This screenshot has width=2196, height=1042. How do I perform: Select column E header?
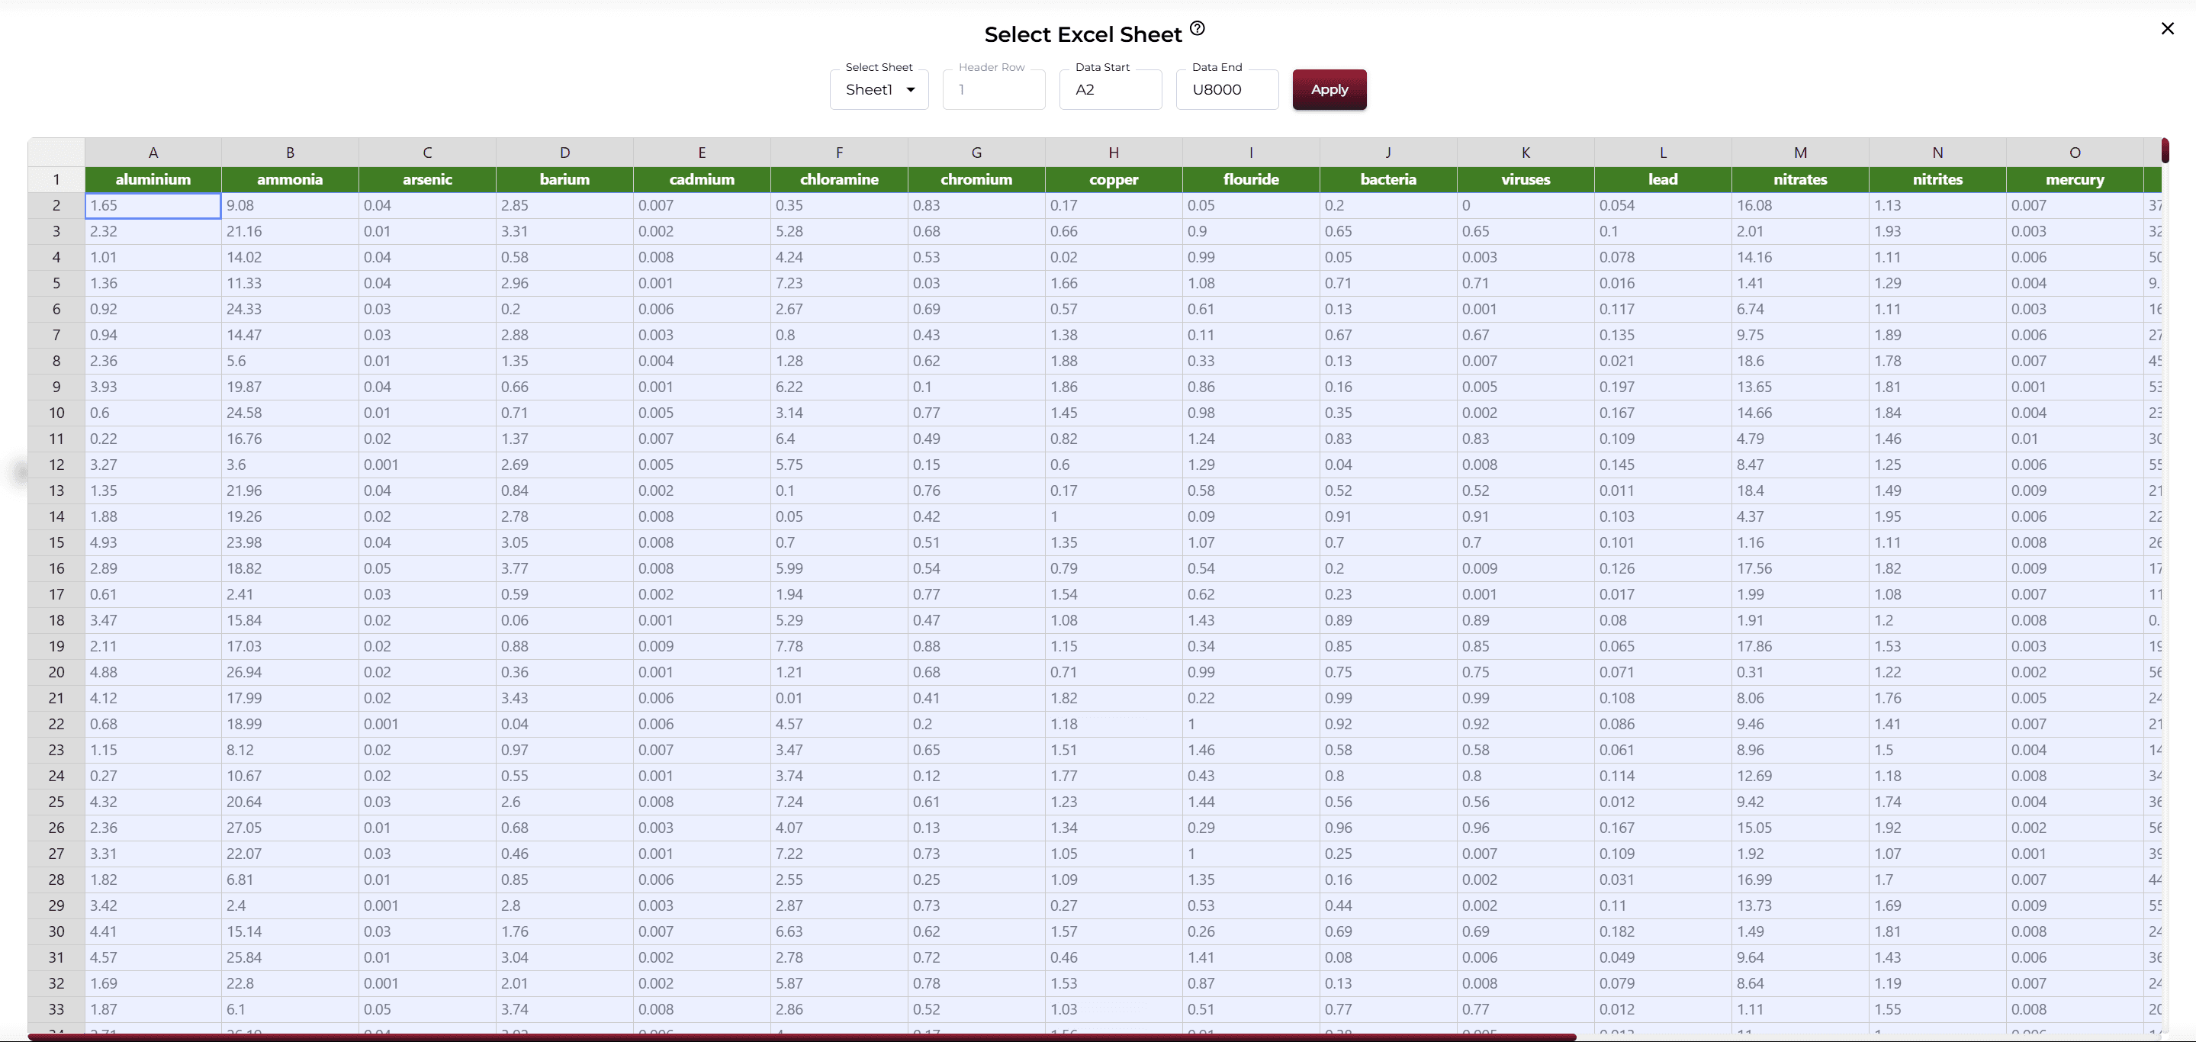[x=703, y=153]
